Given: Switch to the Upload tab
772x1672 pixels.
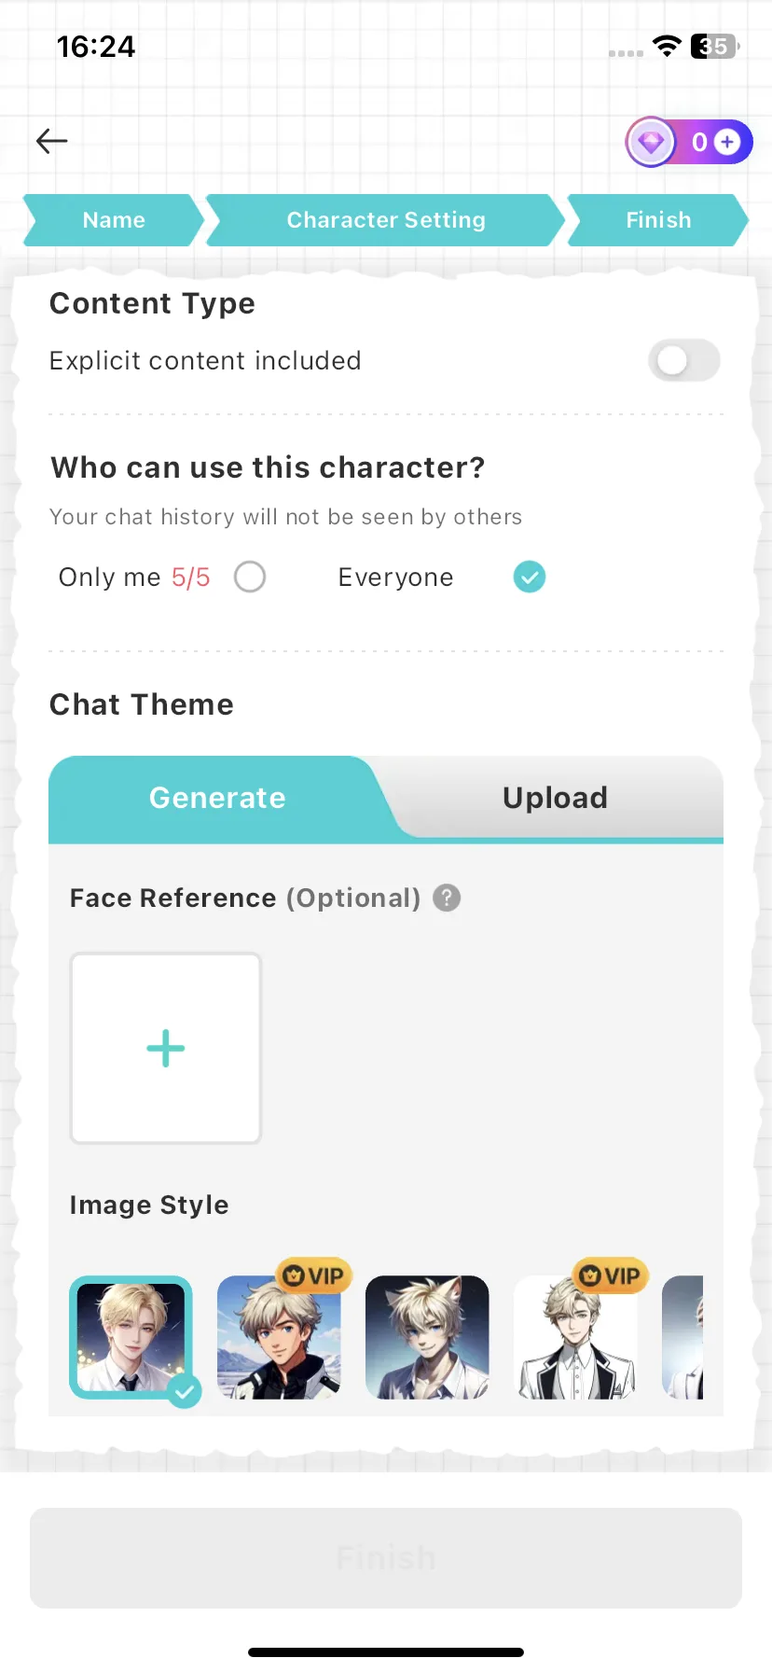Looking at the screenshot, I should pyautogui.click(x=556, y=798).
